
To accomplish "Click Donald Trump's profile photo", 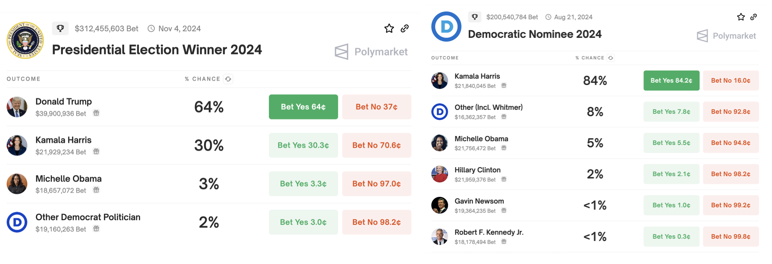I will coord(17,107).
